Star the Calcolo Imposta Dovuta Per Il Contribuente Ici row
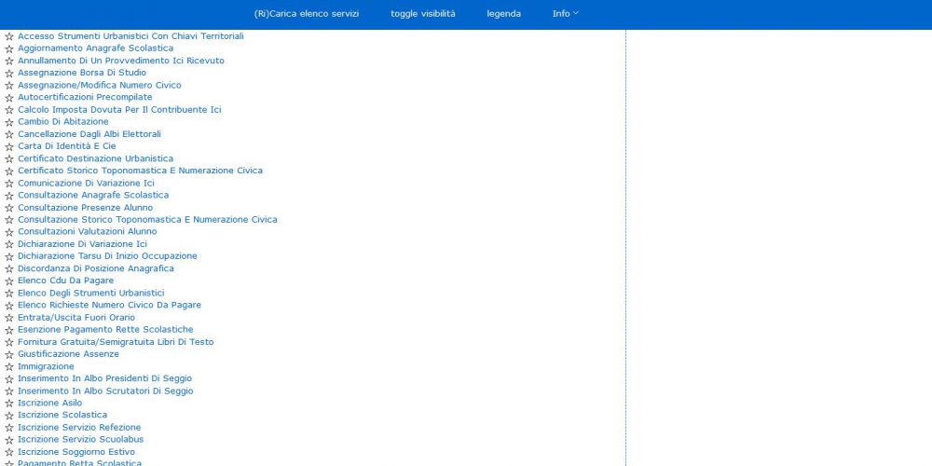This screenshot has width=932, height=466. (x=9, y=110)
